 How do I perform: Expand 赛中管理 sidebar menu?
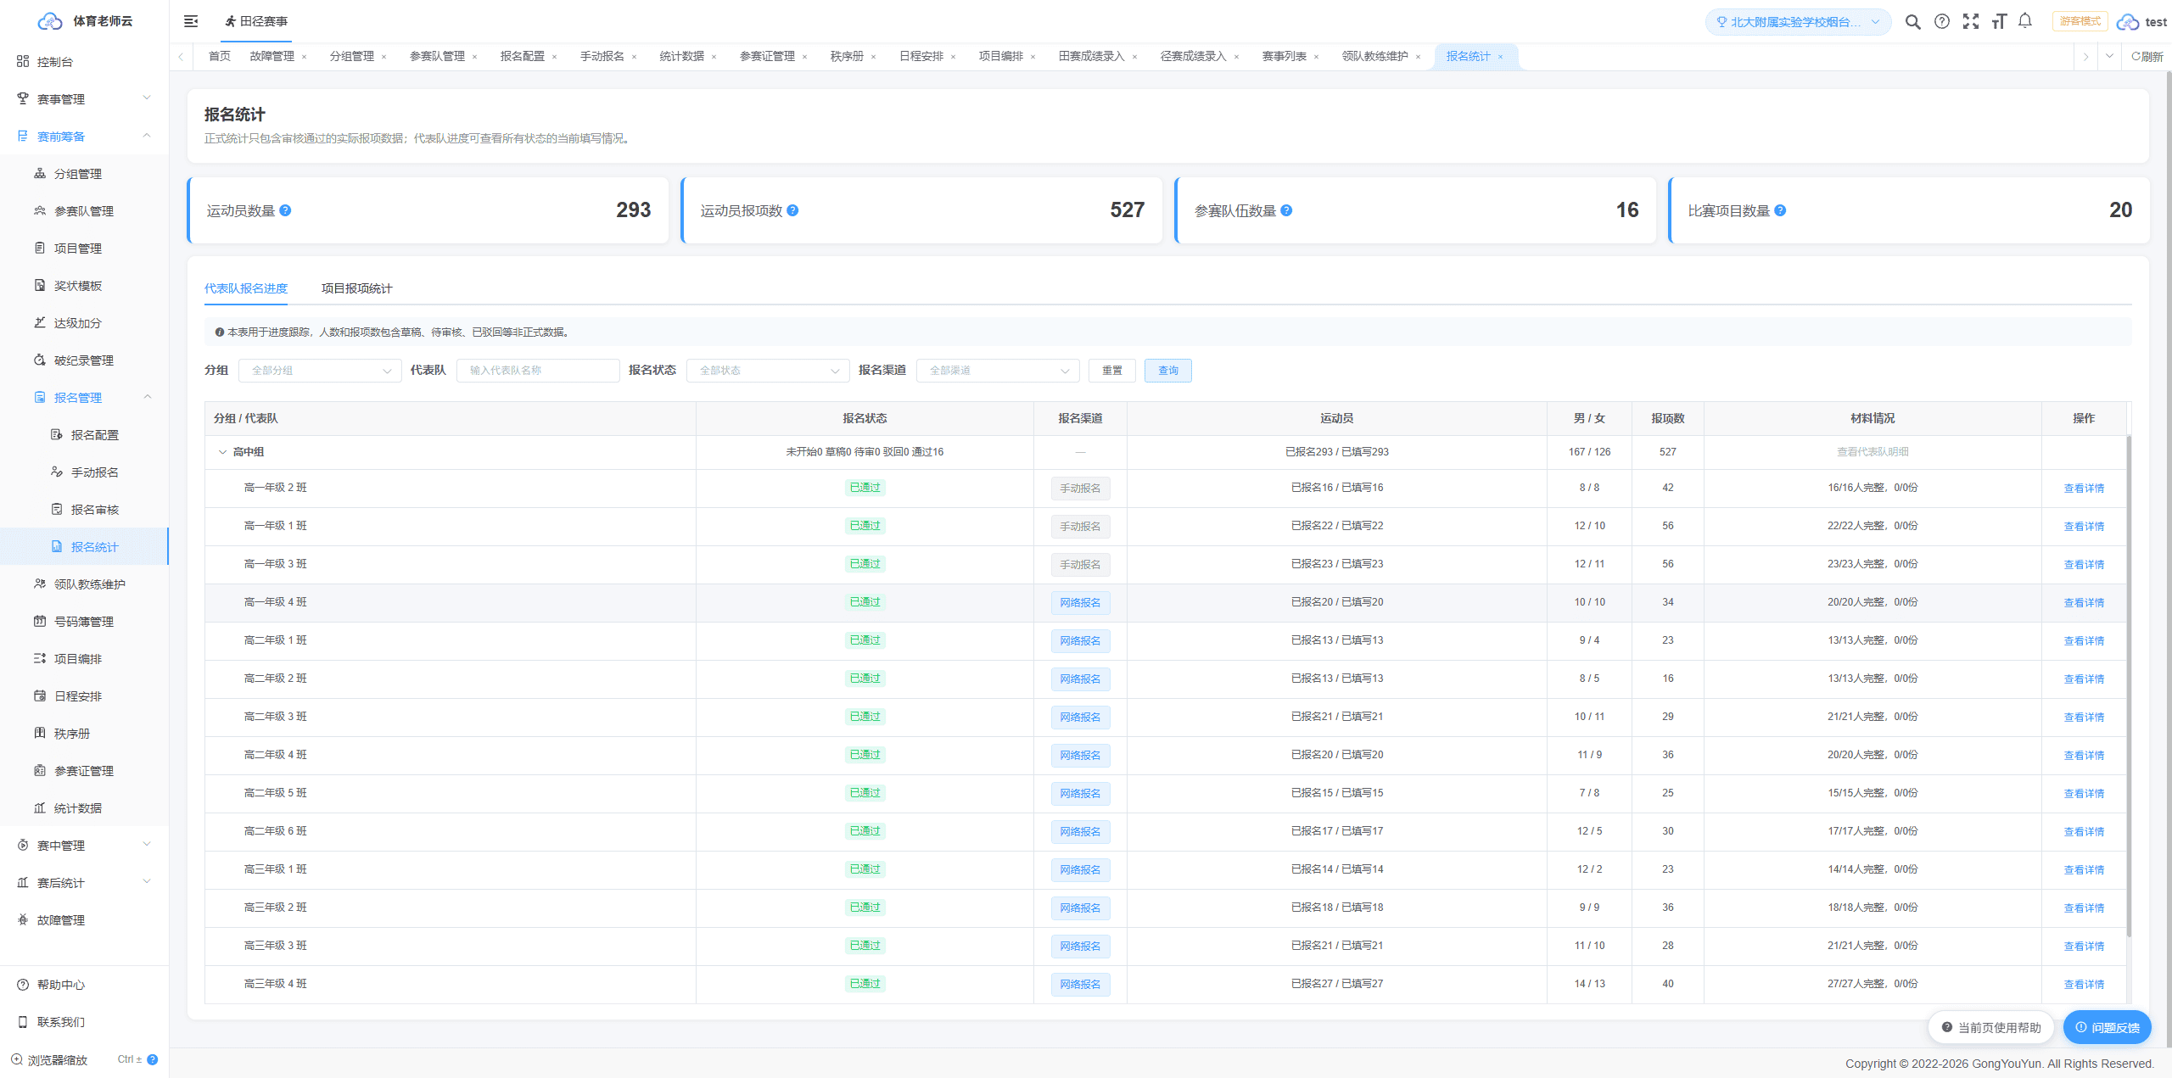(85, 846)
